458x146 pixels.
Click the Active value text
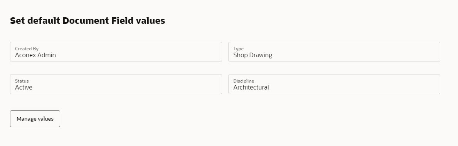click(24, 87)
